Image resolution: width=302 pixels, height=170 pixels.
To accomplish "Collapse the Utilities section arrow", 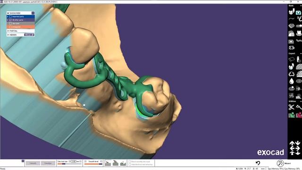I will pos(301,101).
